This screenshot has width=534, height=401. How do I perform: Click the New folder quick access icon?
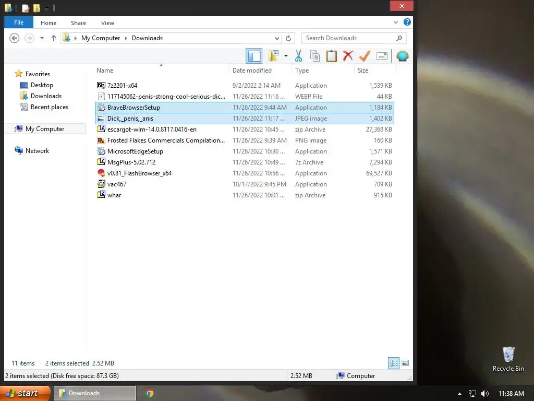37,8
